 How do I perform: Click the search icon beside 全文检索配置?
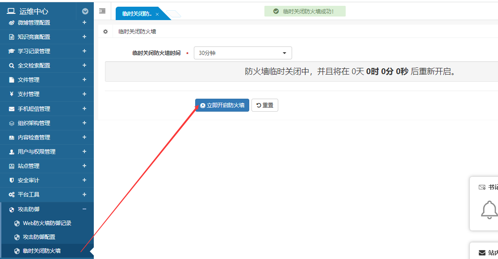[12, 66]
